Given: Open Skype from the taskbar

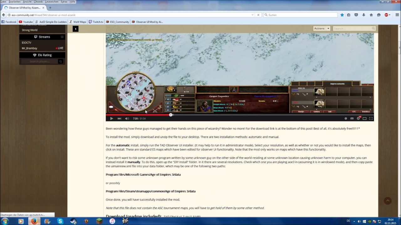Looking at the screenshot, I should click(x=60, y=221).
